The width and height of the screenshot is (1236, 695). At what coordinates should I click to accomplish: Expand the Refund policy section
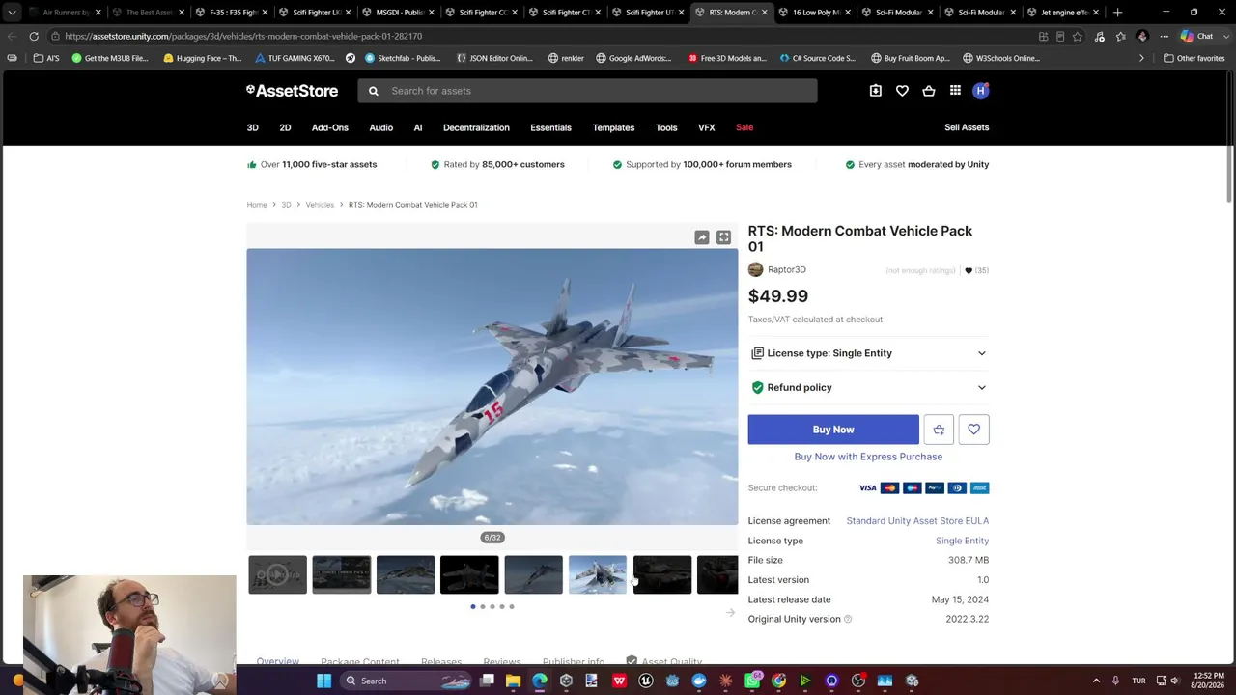pyautogui.click(x=868, y=387)
